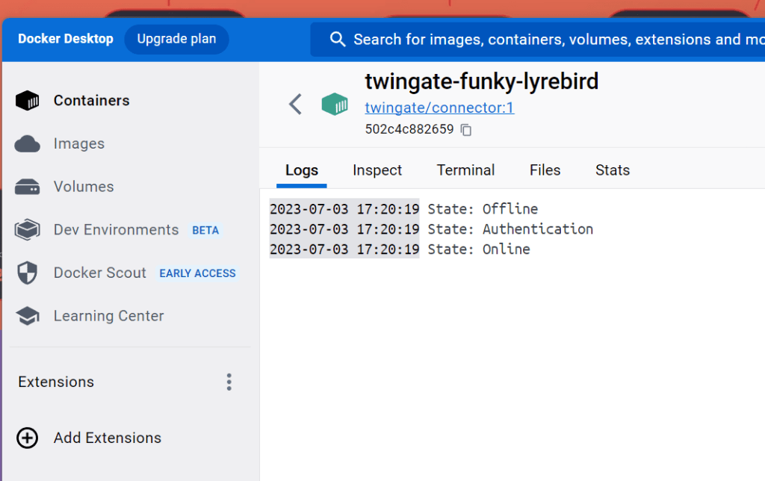Select timestamp on the Authentication log line
Viewport: 765px width, 481px height.
pos(344,229)
